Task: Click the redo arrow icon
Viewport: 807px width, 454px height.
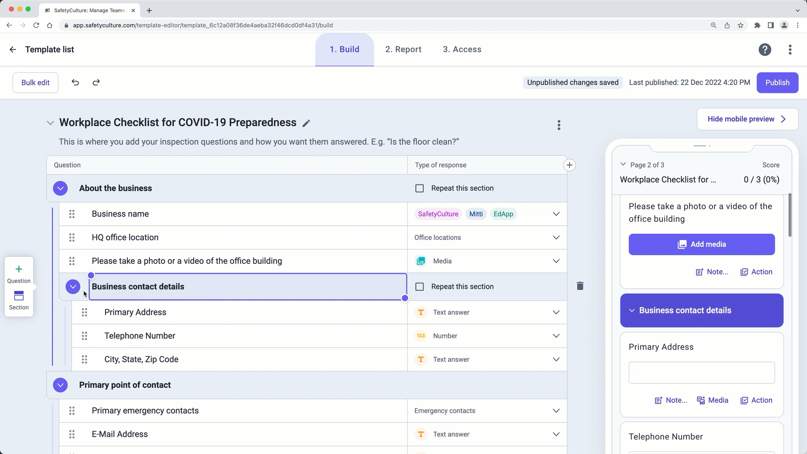Action: (x=96, y=82)
